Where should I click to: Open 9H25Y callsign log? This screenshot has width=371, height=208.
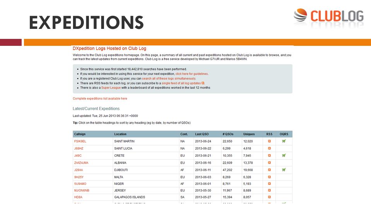79,177
